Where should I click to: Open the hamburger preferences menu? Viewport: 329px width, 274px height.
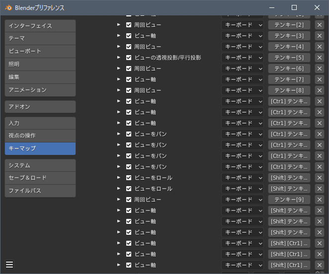point(9,265)
